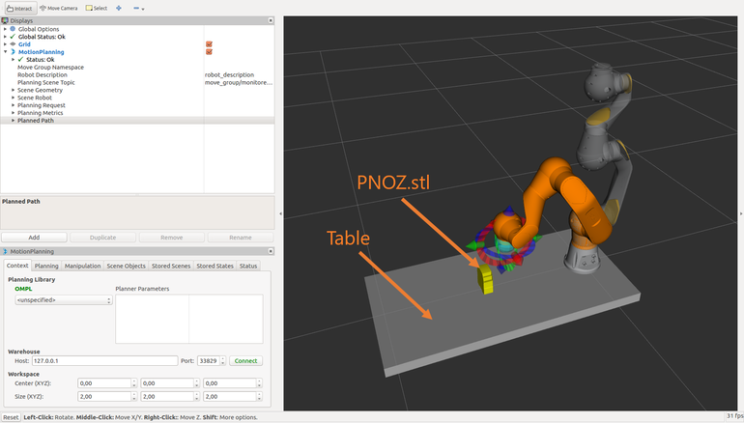Open the OMPL planner dropdown
This screenshot has width=744, height=423.
click(64, 300)
